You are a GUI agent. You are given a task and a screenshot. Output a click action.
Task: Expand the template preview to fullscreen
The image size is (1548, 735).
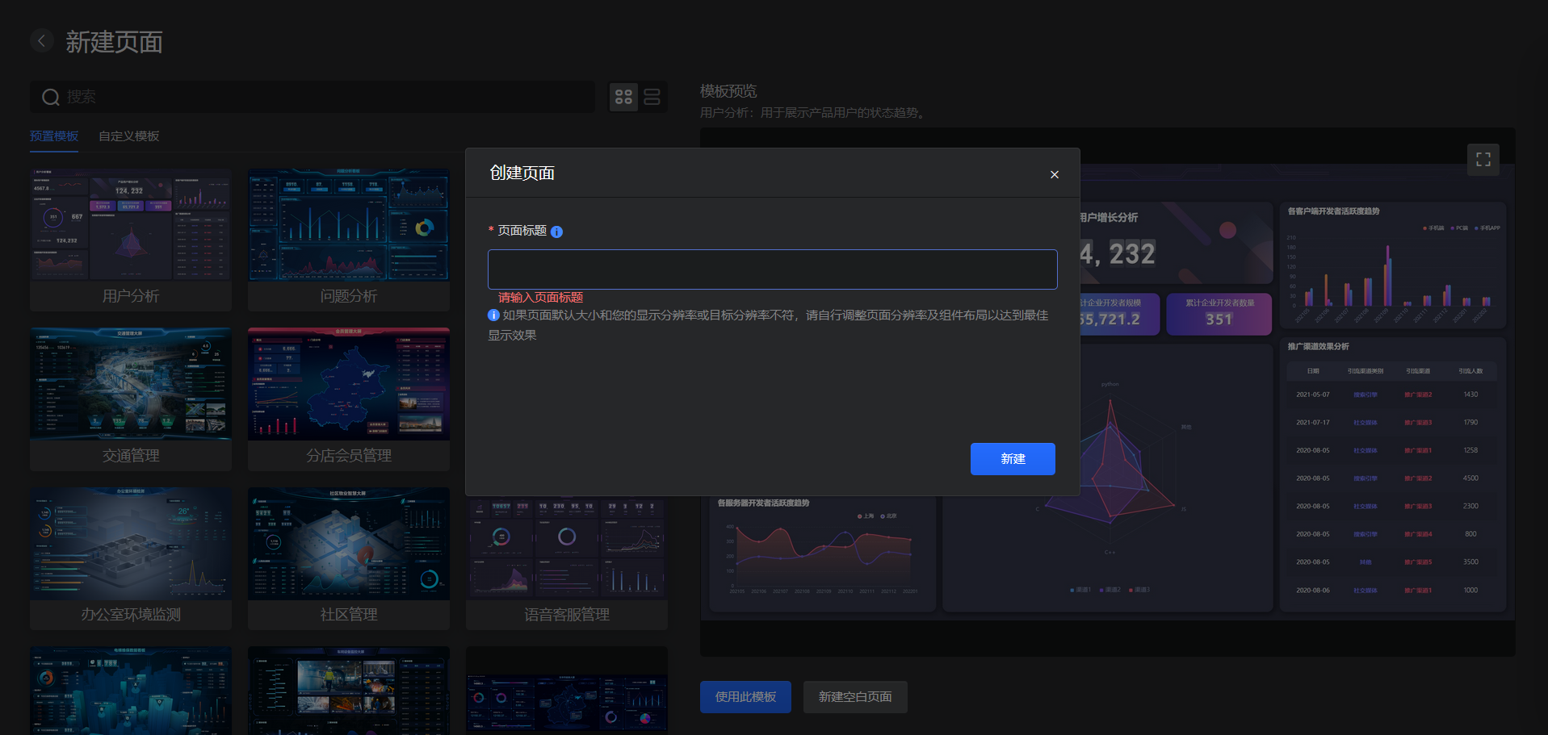[x=1483, y=160]
